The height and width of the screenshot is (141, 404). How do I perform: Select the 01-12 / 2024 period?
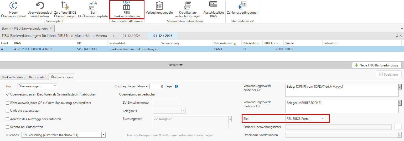pos(131,36)
